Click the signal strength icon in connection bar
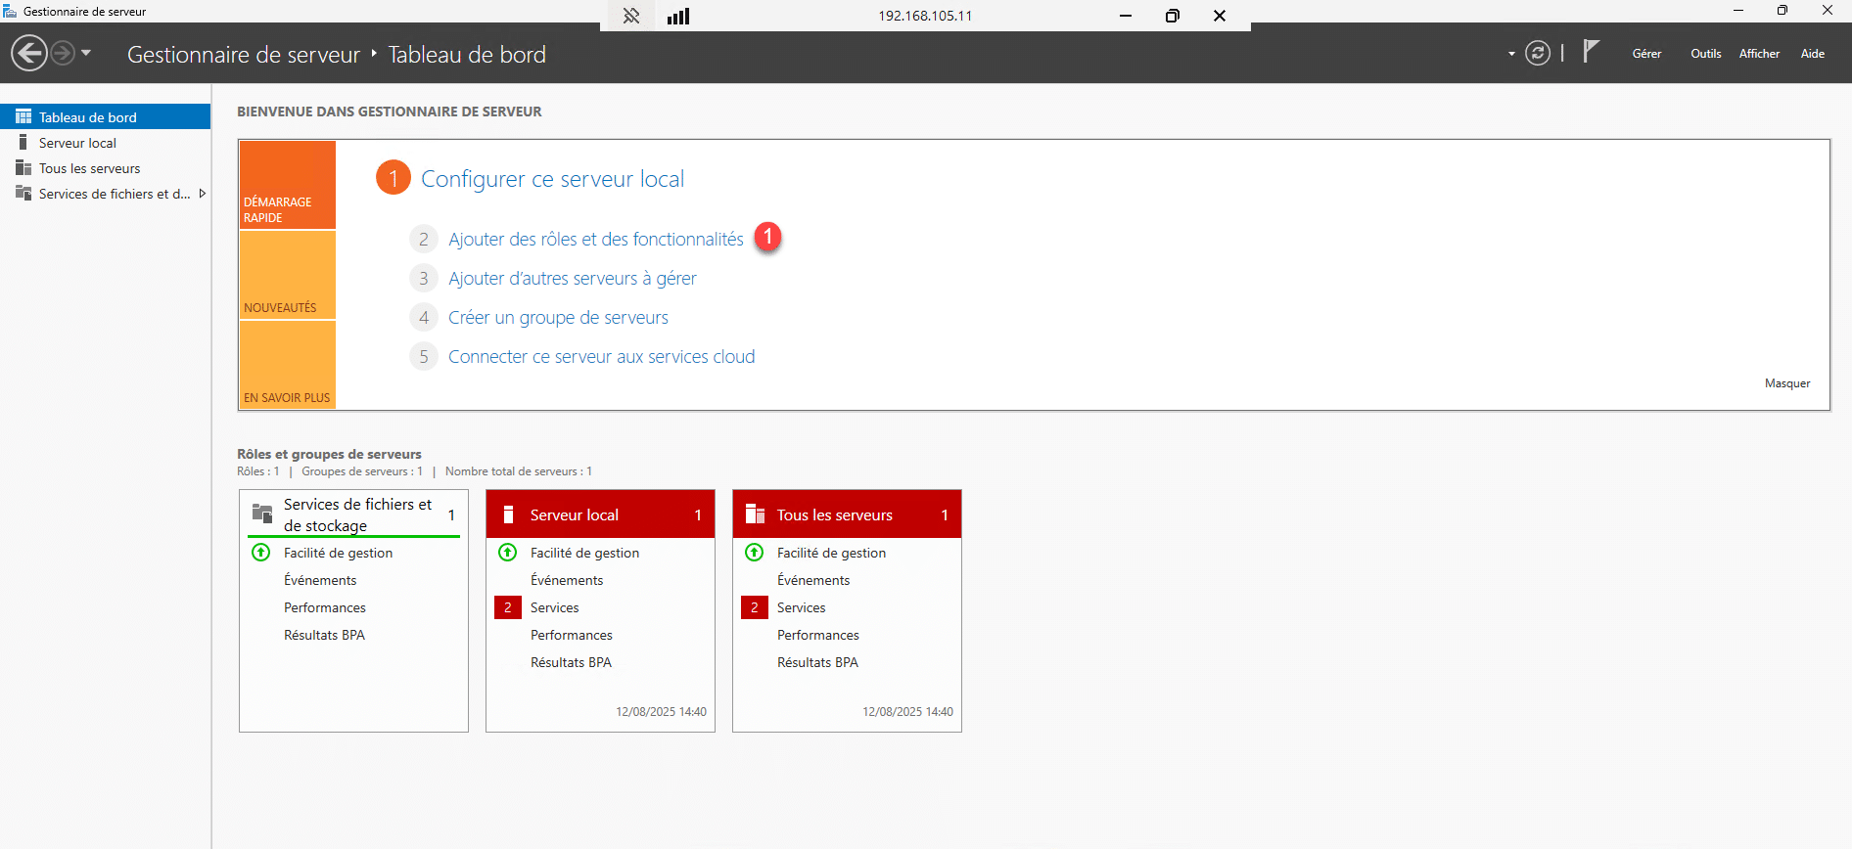Image resolution: width=1852 pixels, height=849 pixels. pyautogui.click(x=678, y=16)
